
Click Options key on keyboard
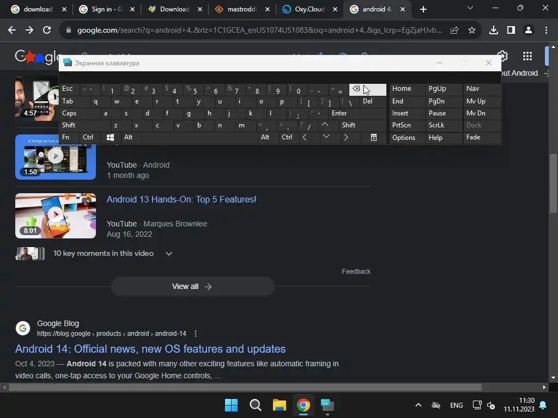coord(407,138)
